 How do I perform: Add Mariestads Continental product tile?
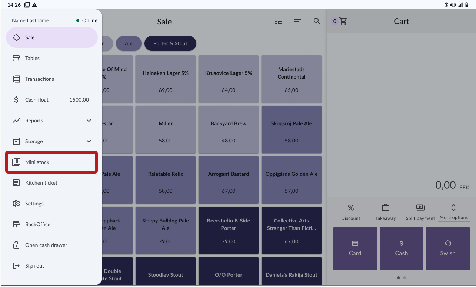click(292, 79)
